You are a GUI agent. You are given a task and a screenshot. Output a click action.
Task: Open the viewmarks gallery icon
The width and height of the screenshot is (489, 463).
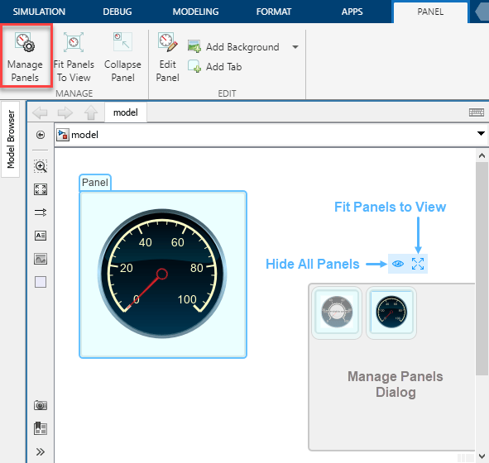[x=41, y=428]
